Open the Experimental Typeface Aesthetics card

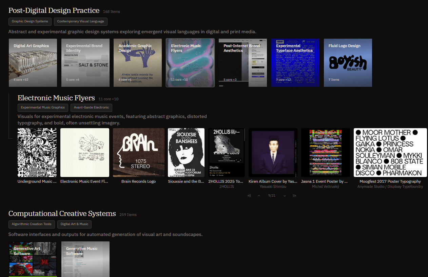(x=295, y=63)
